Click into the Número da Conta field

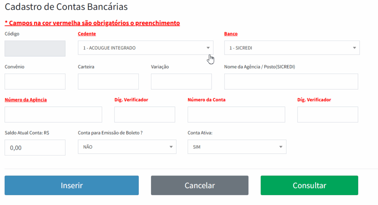(x=236, y=115)
